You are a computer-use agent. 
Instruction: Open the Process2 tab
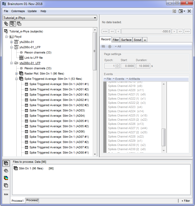tap(32, 200)
